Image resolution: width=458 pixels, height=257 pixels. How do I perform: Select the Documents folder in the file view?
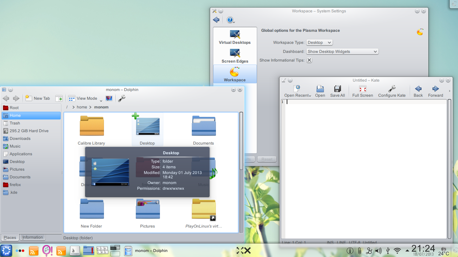[204, 130]
